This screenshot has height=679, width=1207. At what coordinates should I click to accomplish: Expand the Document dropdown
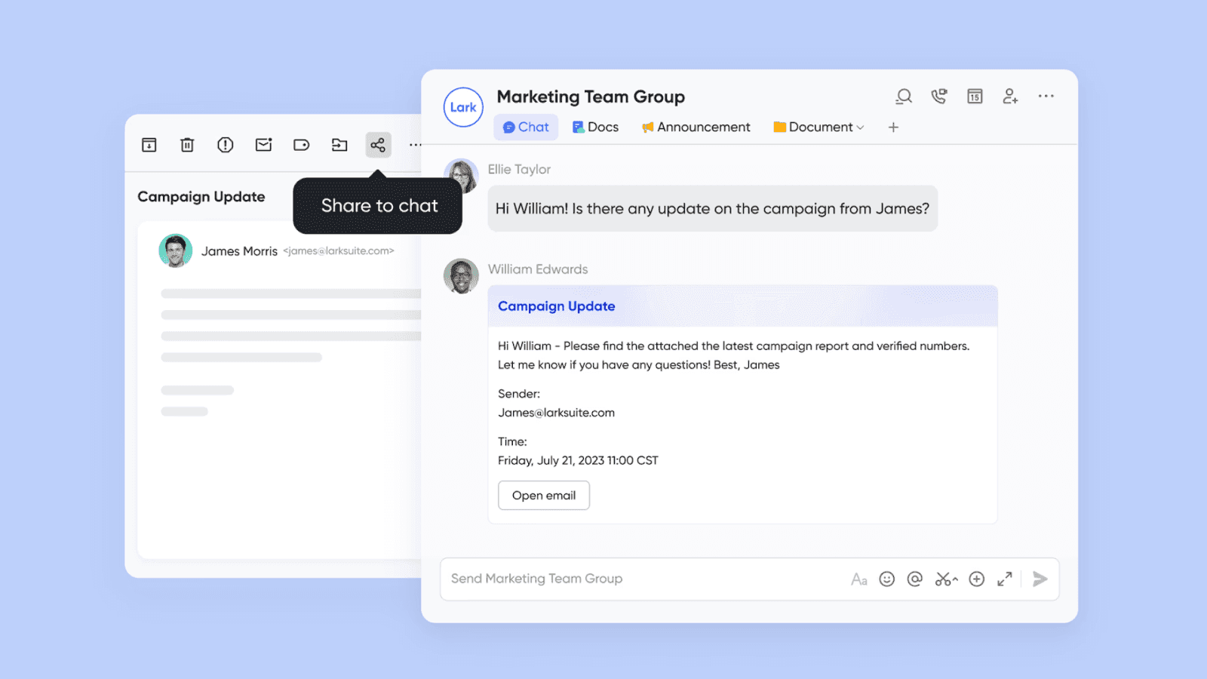coord(818,127)
